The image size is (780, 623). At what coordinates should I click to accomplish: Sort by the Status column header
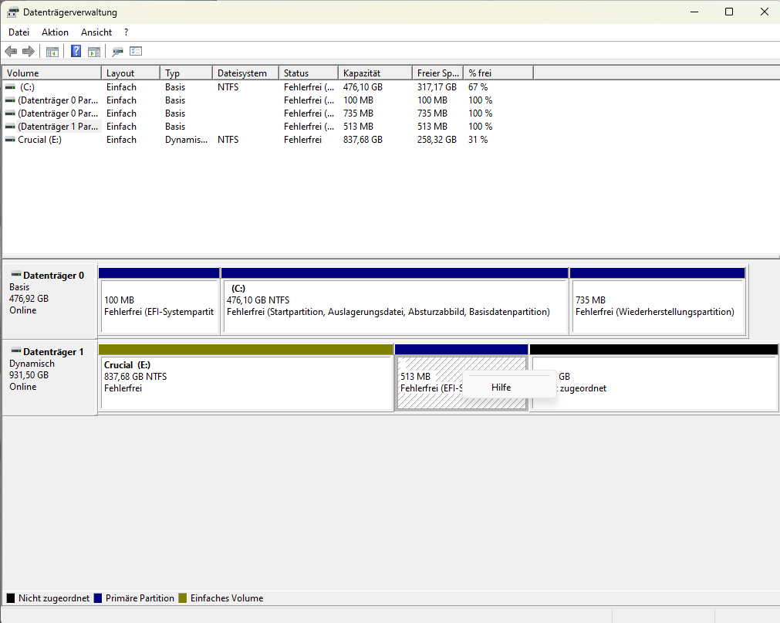pos(309,73)
